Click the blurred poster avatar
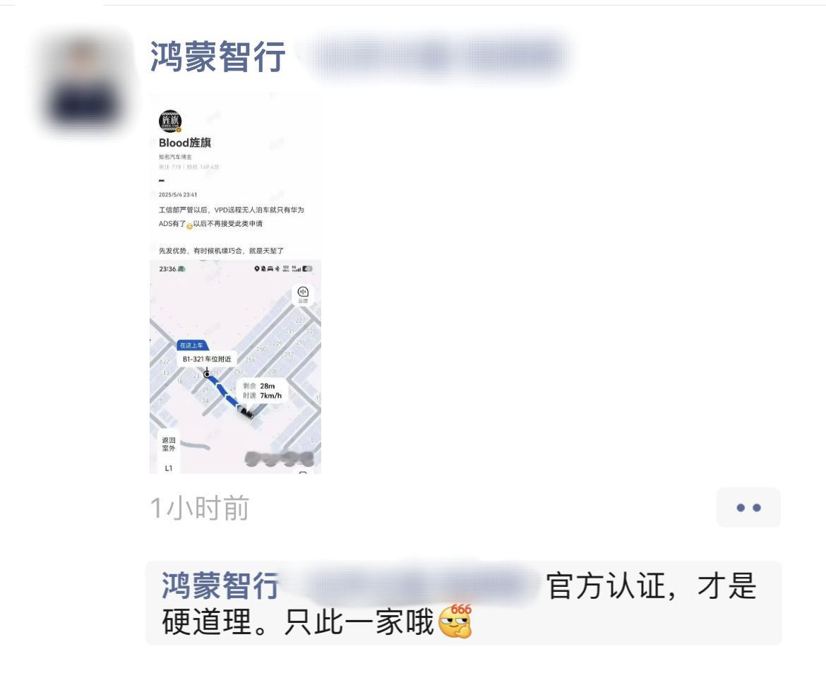The width and height of the screenshot is (826, 678). pos(85,83)
